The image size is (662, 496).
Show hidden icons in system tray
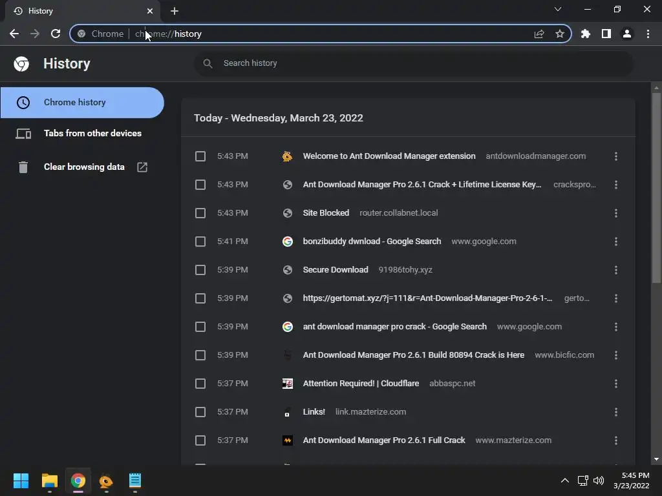coord(564,480)
